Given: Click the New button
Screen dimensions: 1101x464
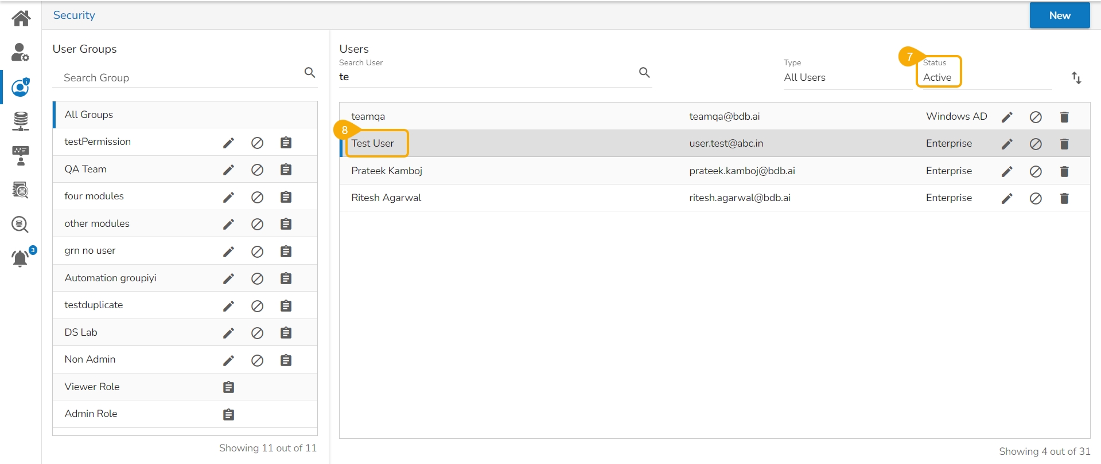Looking at the screenshot, I should tap(1059, 15).
